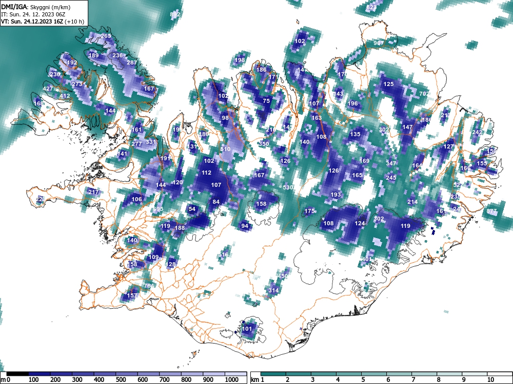Select the 236 visibility value

click(x=117, y=55)
